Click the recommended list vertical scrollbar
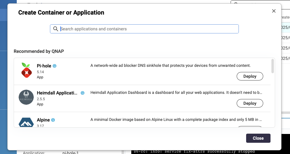 pyautogui.click(x=272, y=66)
